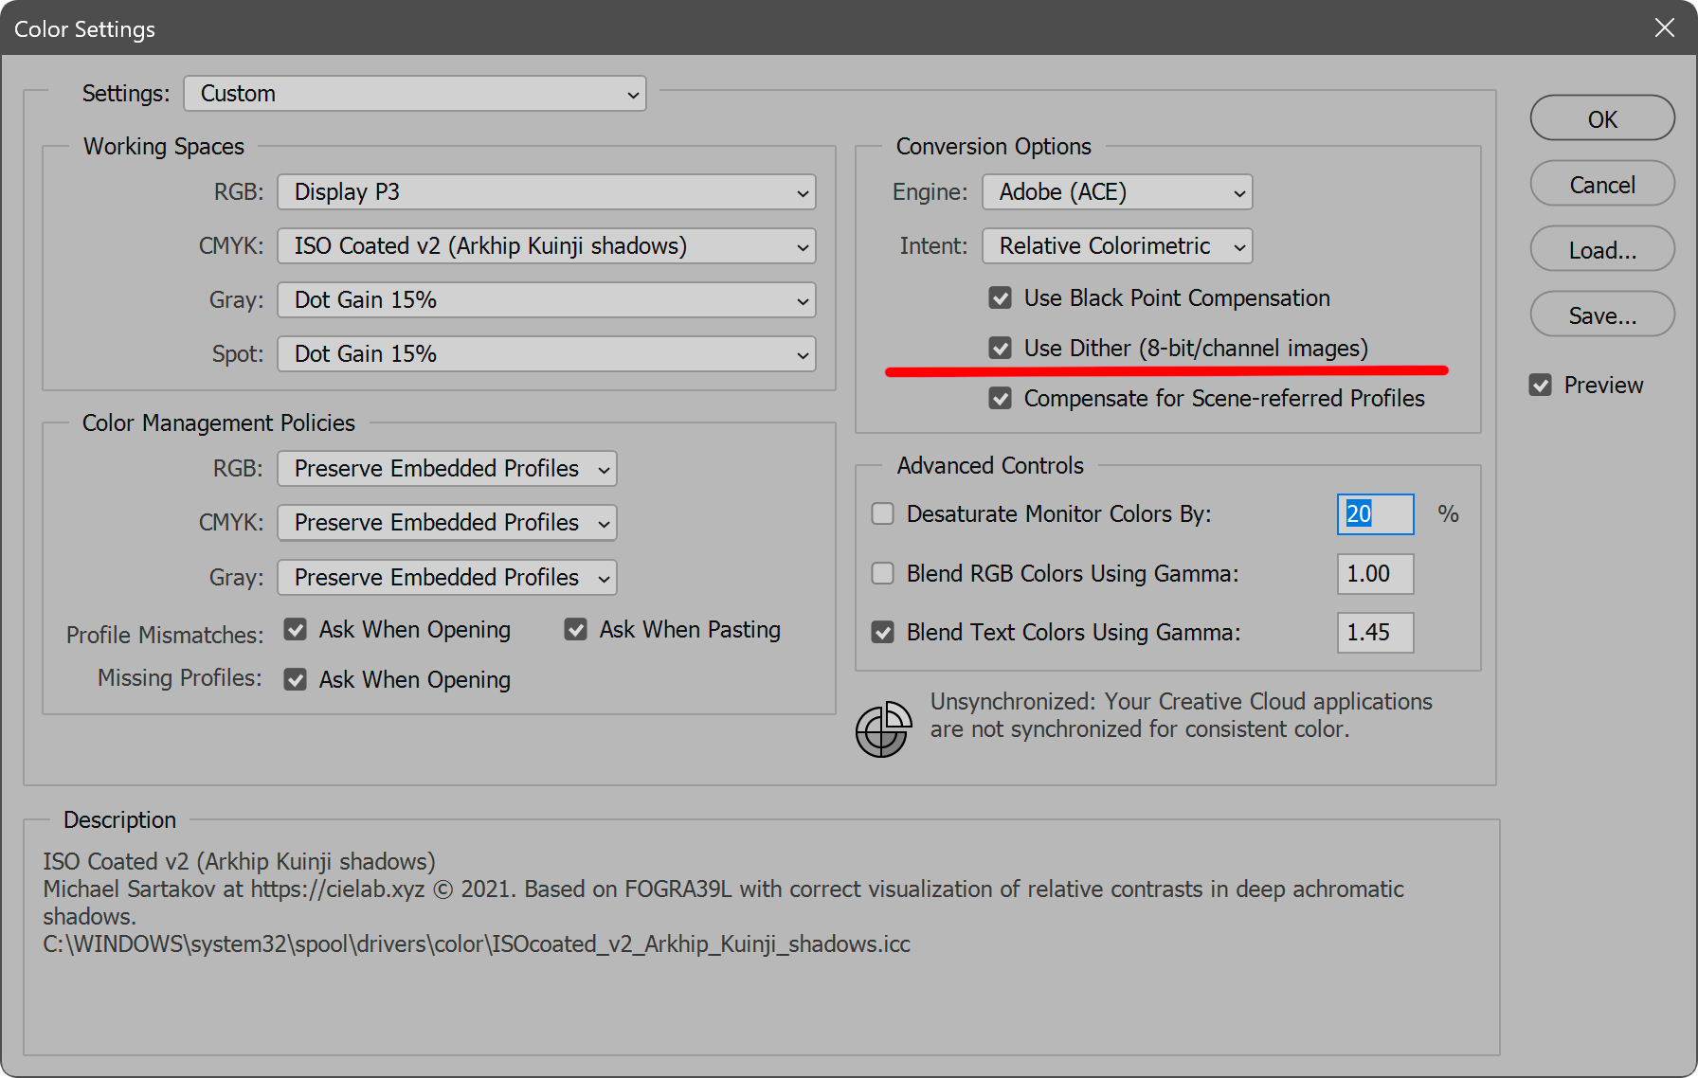The width and height of the screenshot is (1698, 1078).
Task: Close the Color Settings dialog
Action: tap(1664, 28)
